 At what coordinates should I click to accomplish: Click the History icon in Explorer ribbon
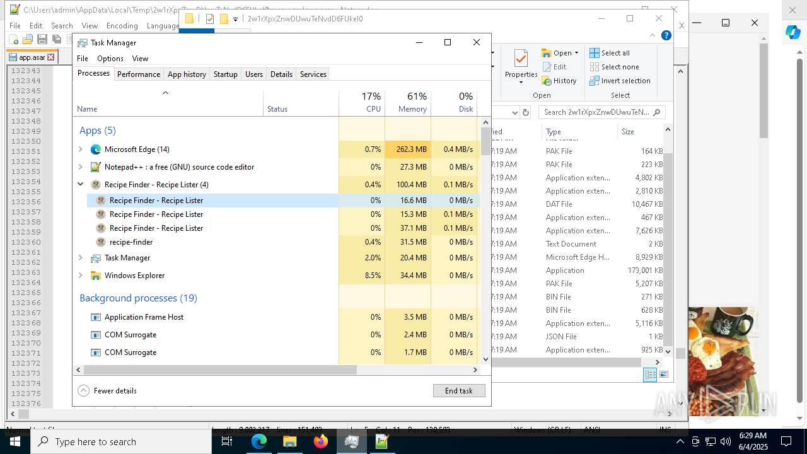tap(547, 81)
